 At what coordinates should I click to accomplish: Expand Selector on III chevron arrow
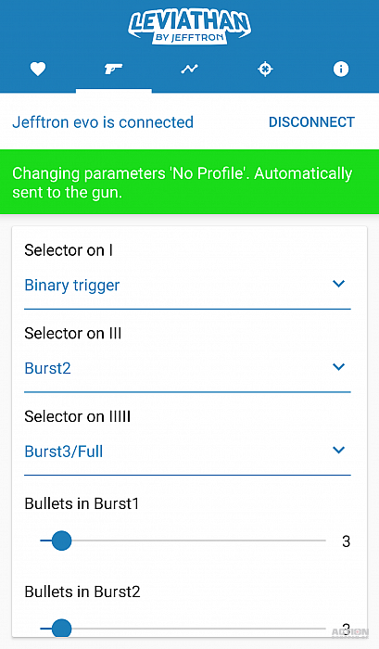(338, 367)
